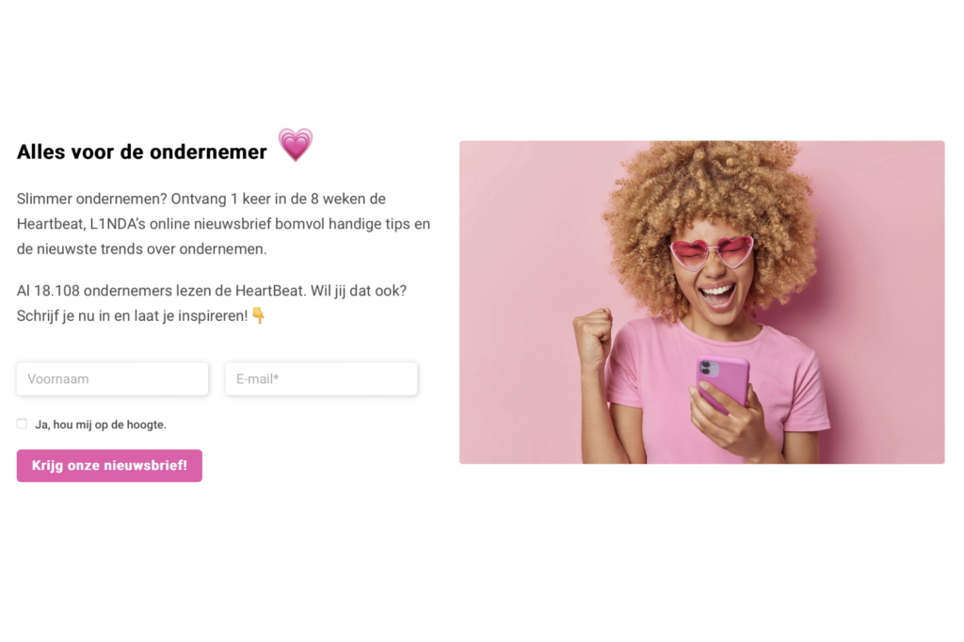Focus the Voornaam input field
Viewport: 964px width, 642px height.
coord(113,378)
